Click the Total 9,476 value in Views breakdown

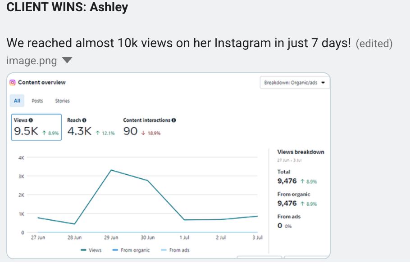287,181
